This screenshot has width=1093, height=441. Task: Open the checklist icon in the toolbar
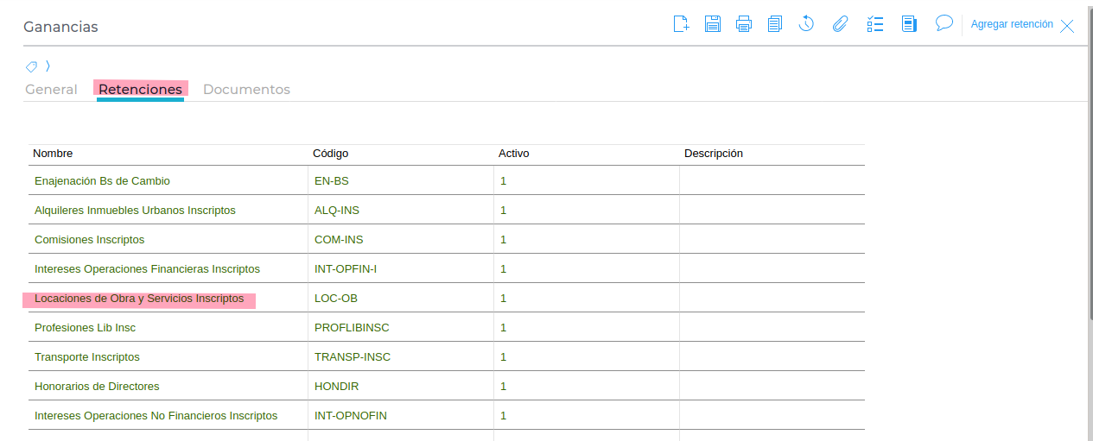pos(875,24)
